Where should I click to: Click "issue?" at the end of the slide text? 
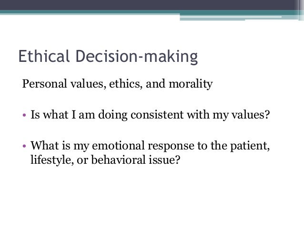(x=164, y=159)
